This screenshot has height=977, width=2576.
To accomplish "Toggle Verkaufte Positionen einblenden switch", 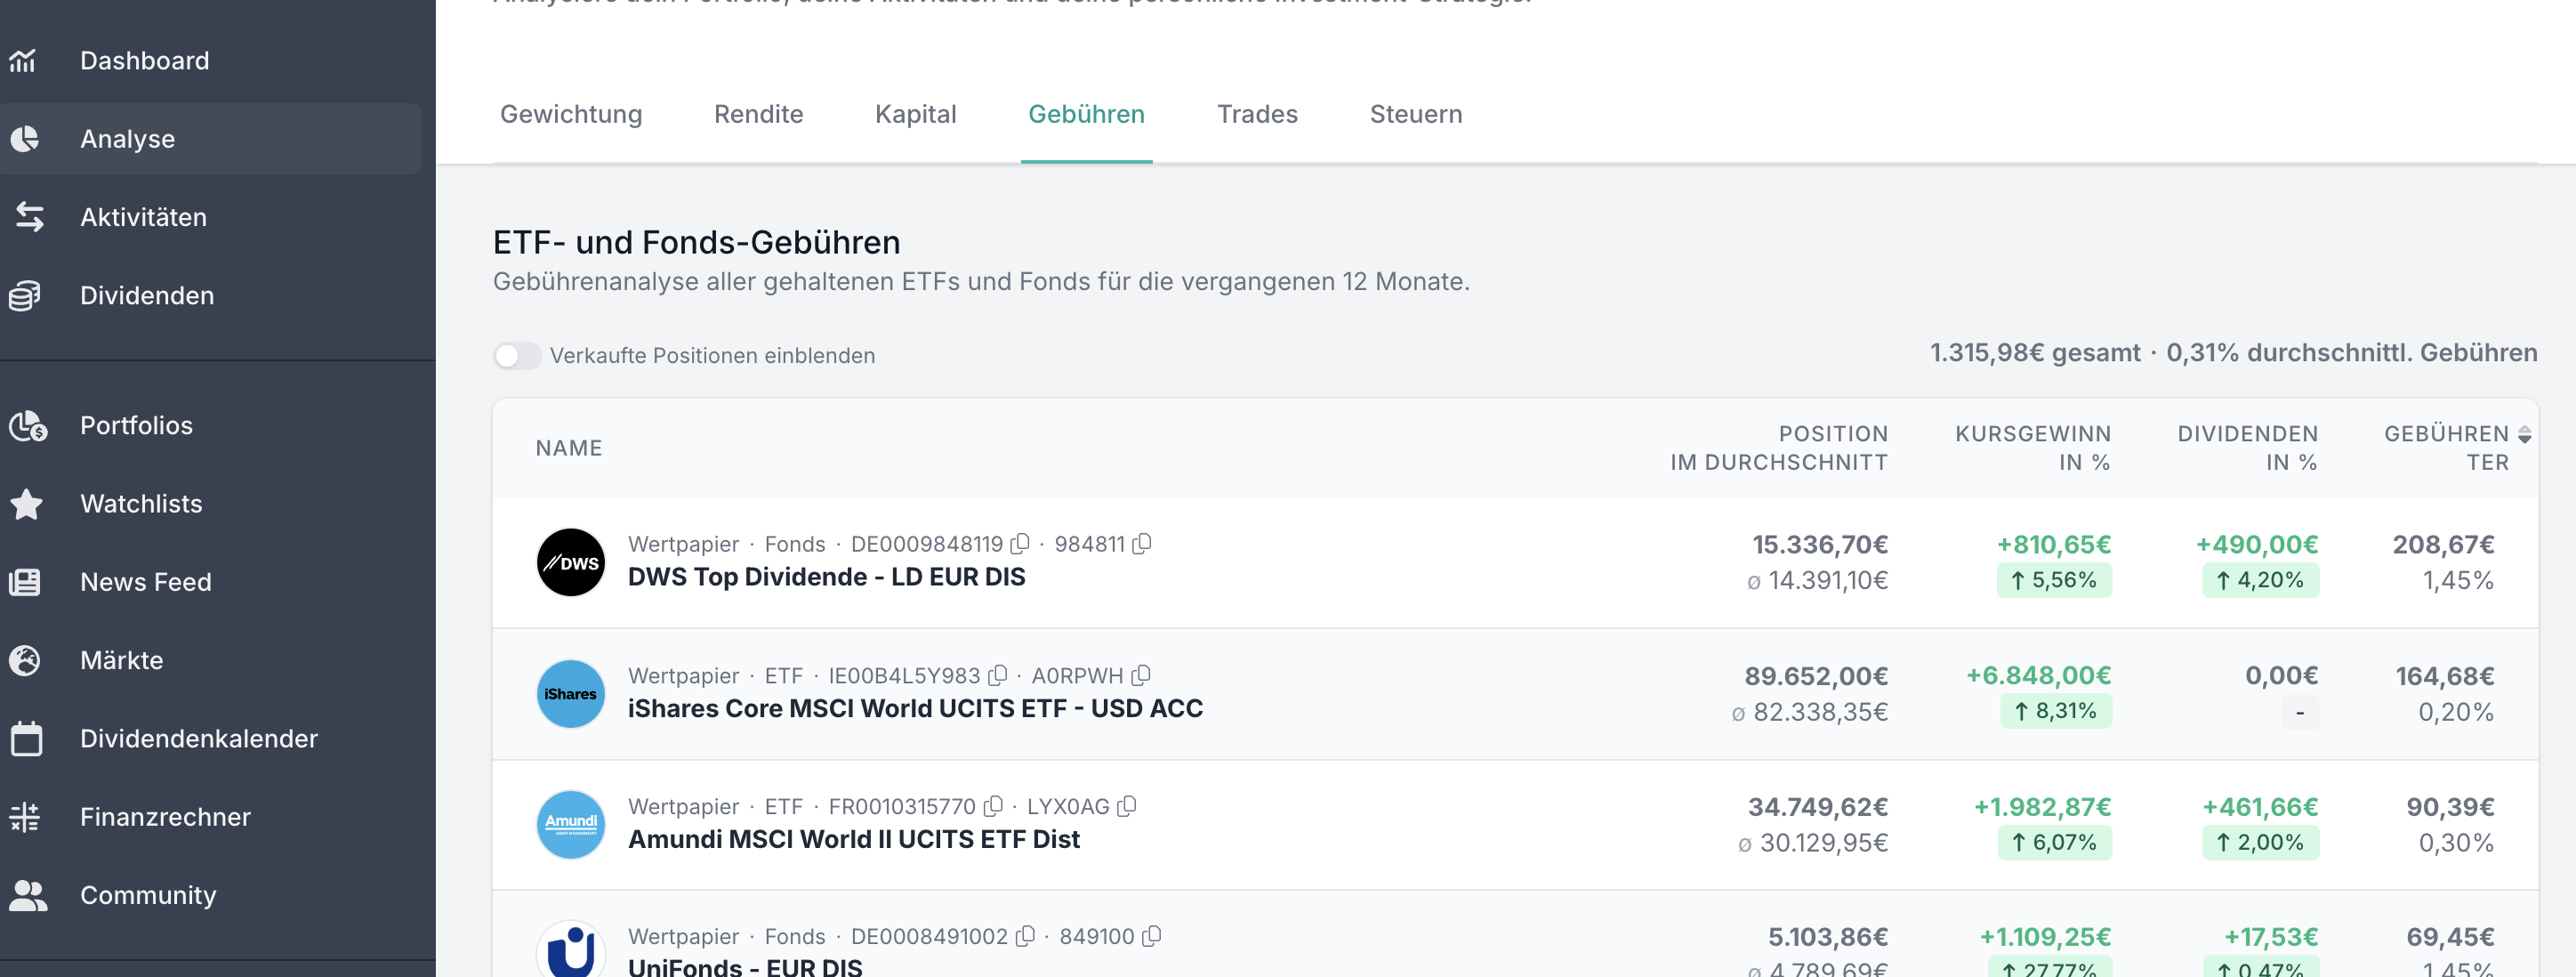I will click(x=516, y=356).
